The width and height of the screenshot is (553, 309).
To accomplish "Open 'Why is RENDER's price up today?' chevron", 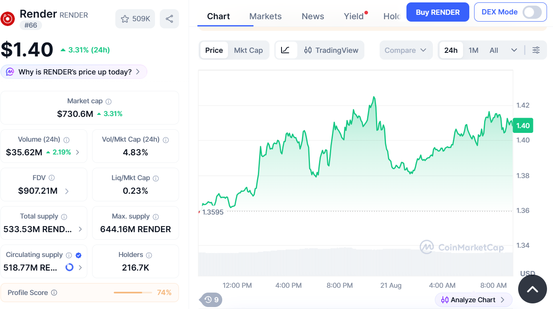I will point(138,72).
